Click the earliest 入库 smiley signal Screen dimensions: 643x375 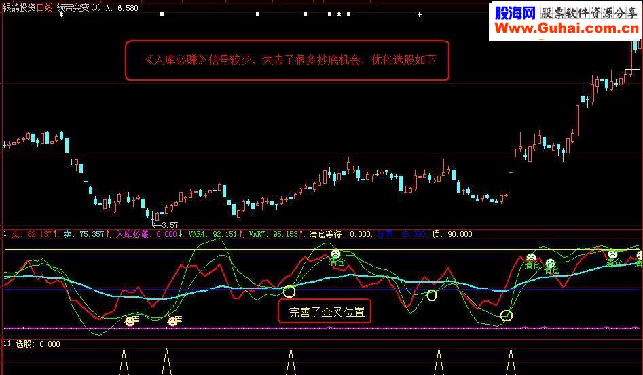pos(130,321)
